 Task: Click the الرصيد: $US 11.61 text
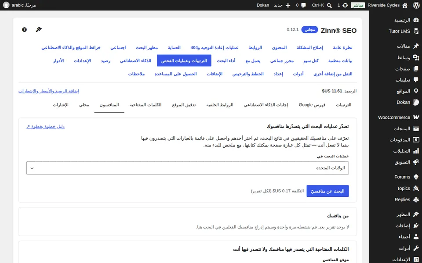pyautogui.click(x=339, y=91)
